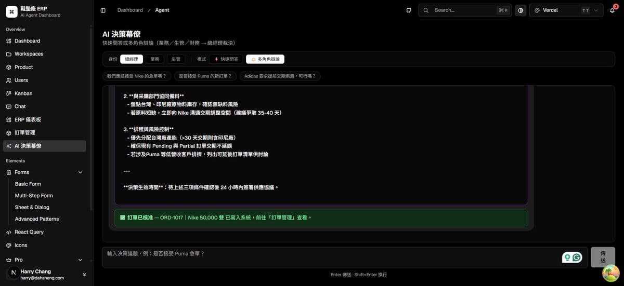624x286 pixels.
Task: Select the 生管 role
Action: (176, 59)
